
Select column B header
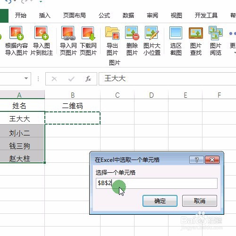point(73,95)
